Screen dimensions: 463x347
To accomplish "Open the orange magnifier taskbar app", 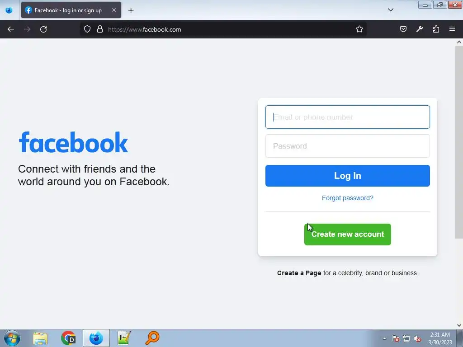I will tap(152, 338).
